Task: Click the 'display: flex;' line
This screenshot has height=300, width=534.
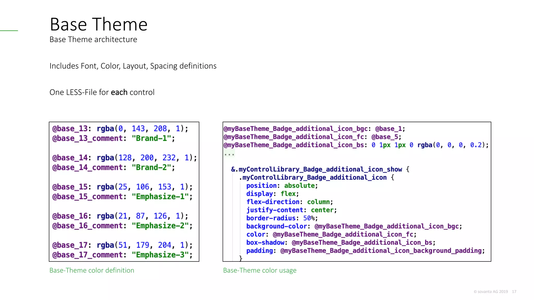Action: point(272,194)
